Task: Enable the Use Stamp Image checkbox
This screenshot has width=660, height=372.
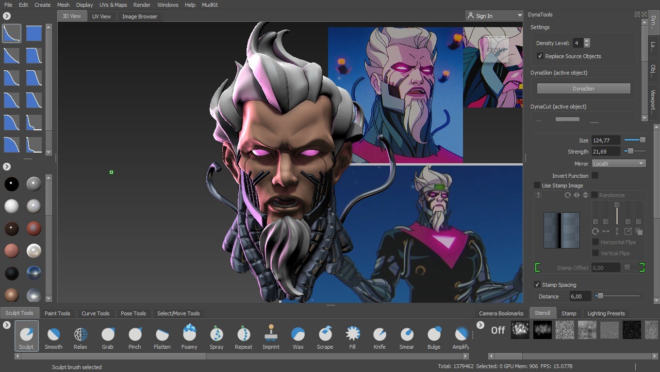Action: pos(537,186)
